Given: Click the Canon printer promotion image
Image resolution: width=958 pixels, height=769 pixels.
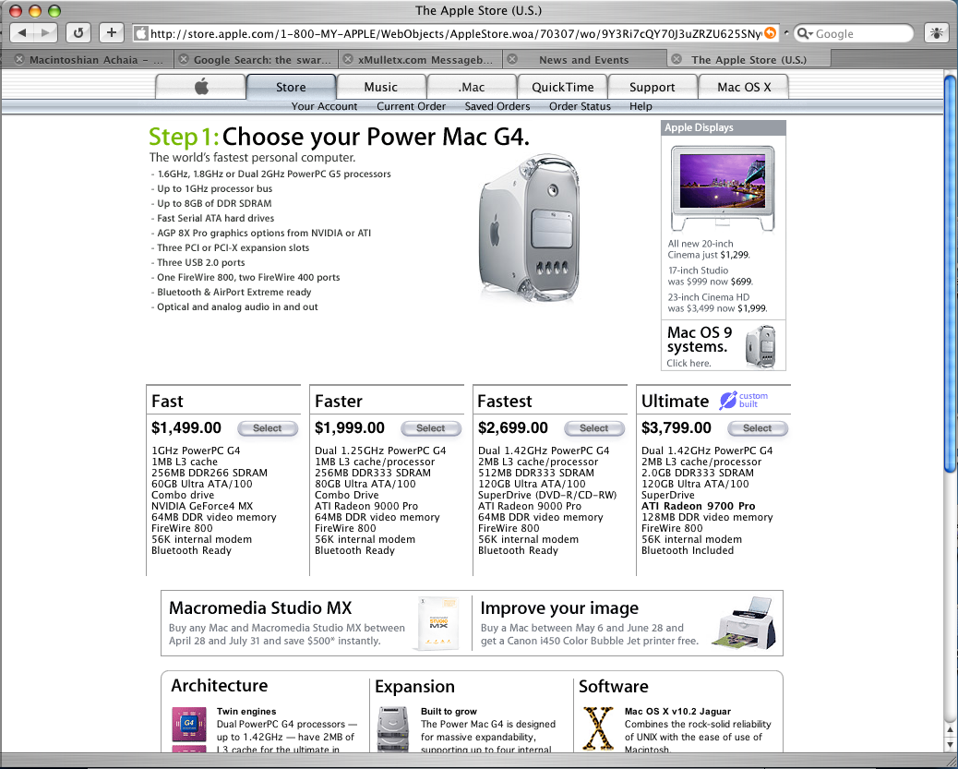Looking at the screenshot, I should tap(746, 622).
